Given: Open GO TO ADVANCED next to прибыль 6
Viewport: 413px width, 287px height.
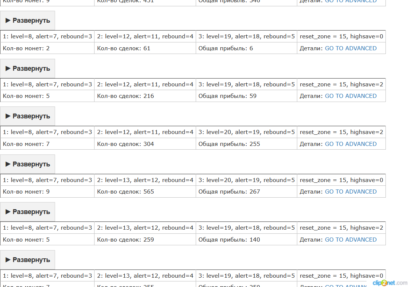Looking at the screenshot, I should pos(351,48).
